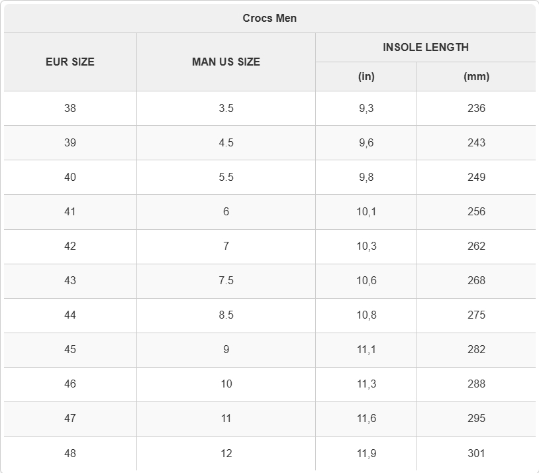
Task: Select EUR size 46 cell
Action: pos(70,384)
